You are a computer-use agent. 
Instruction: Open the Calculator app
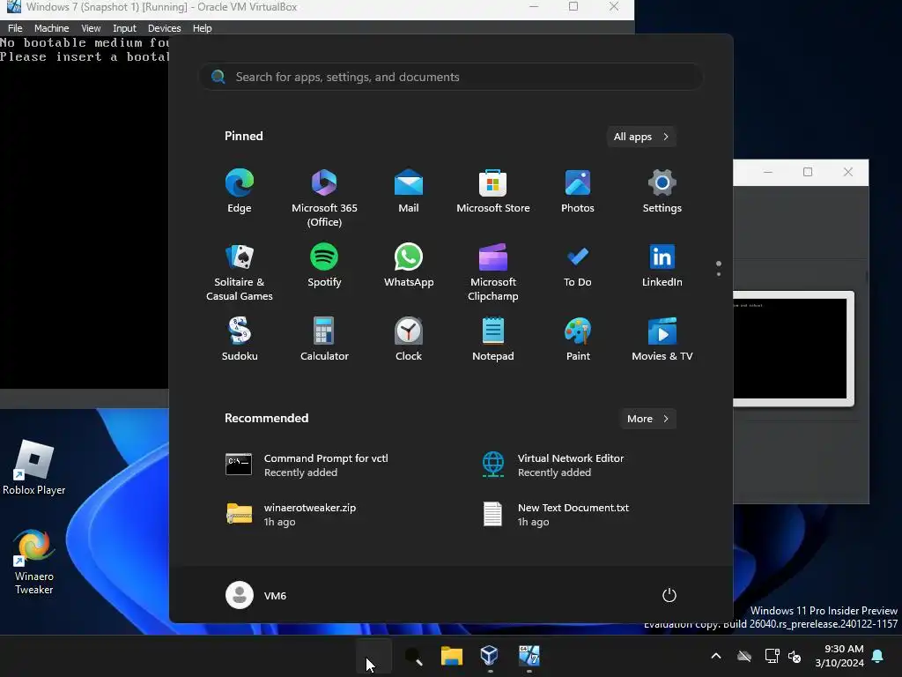[x=324, y=339]
